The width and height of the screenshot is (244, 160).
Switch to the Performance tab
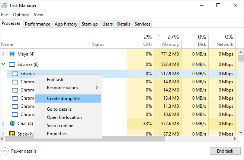tap(38, 24)
